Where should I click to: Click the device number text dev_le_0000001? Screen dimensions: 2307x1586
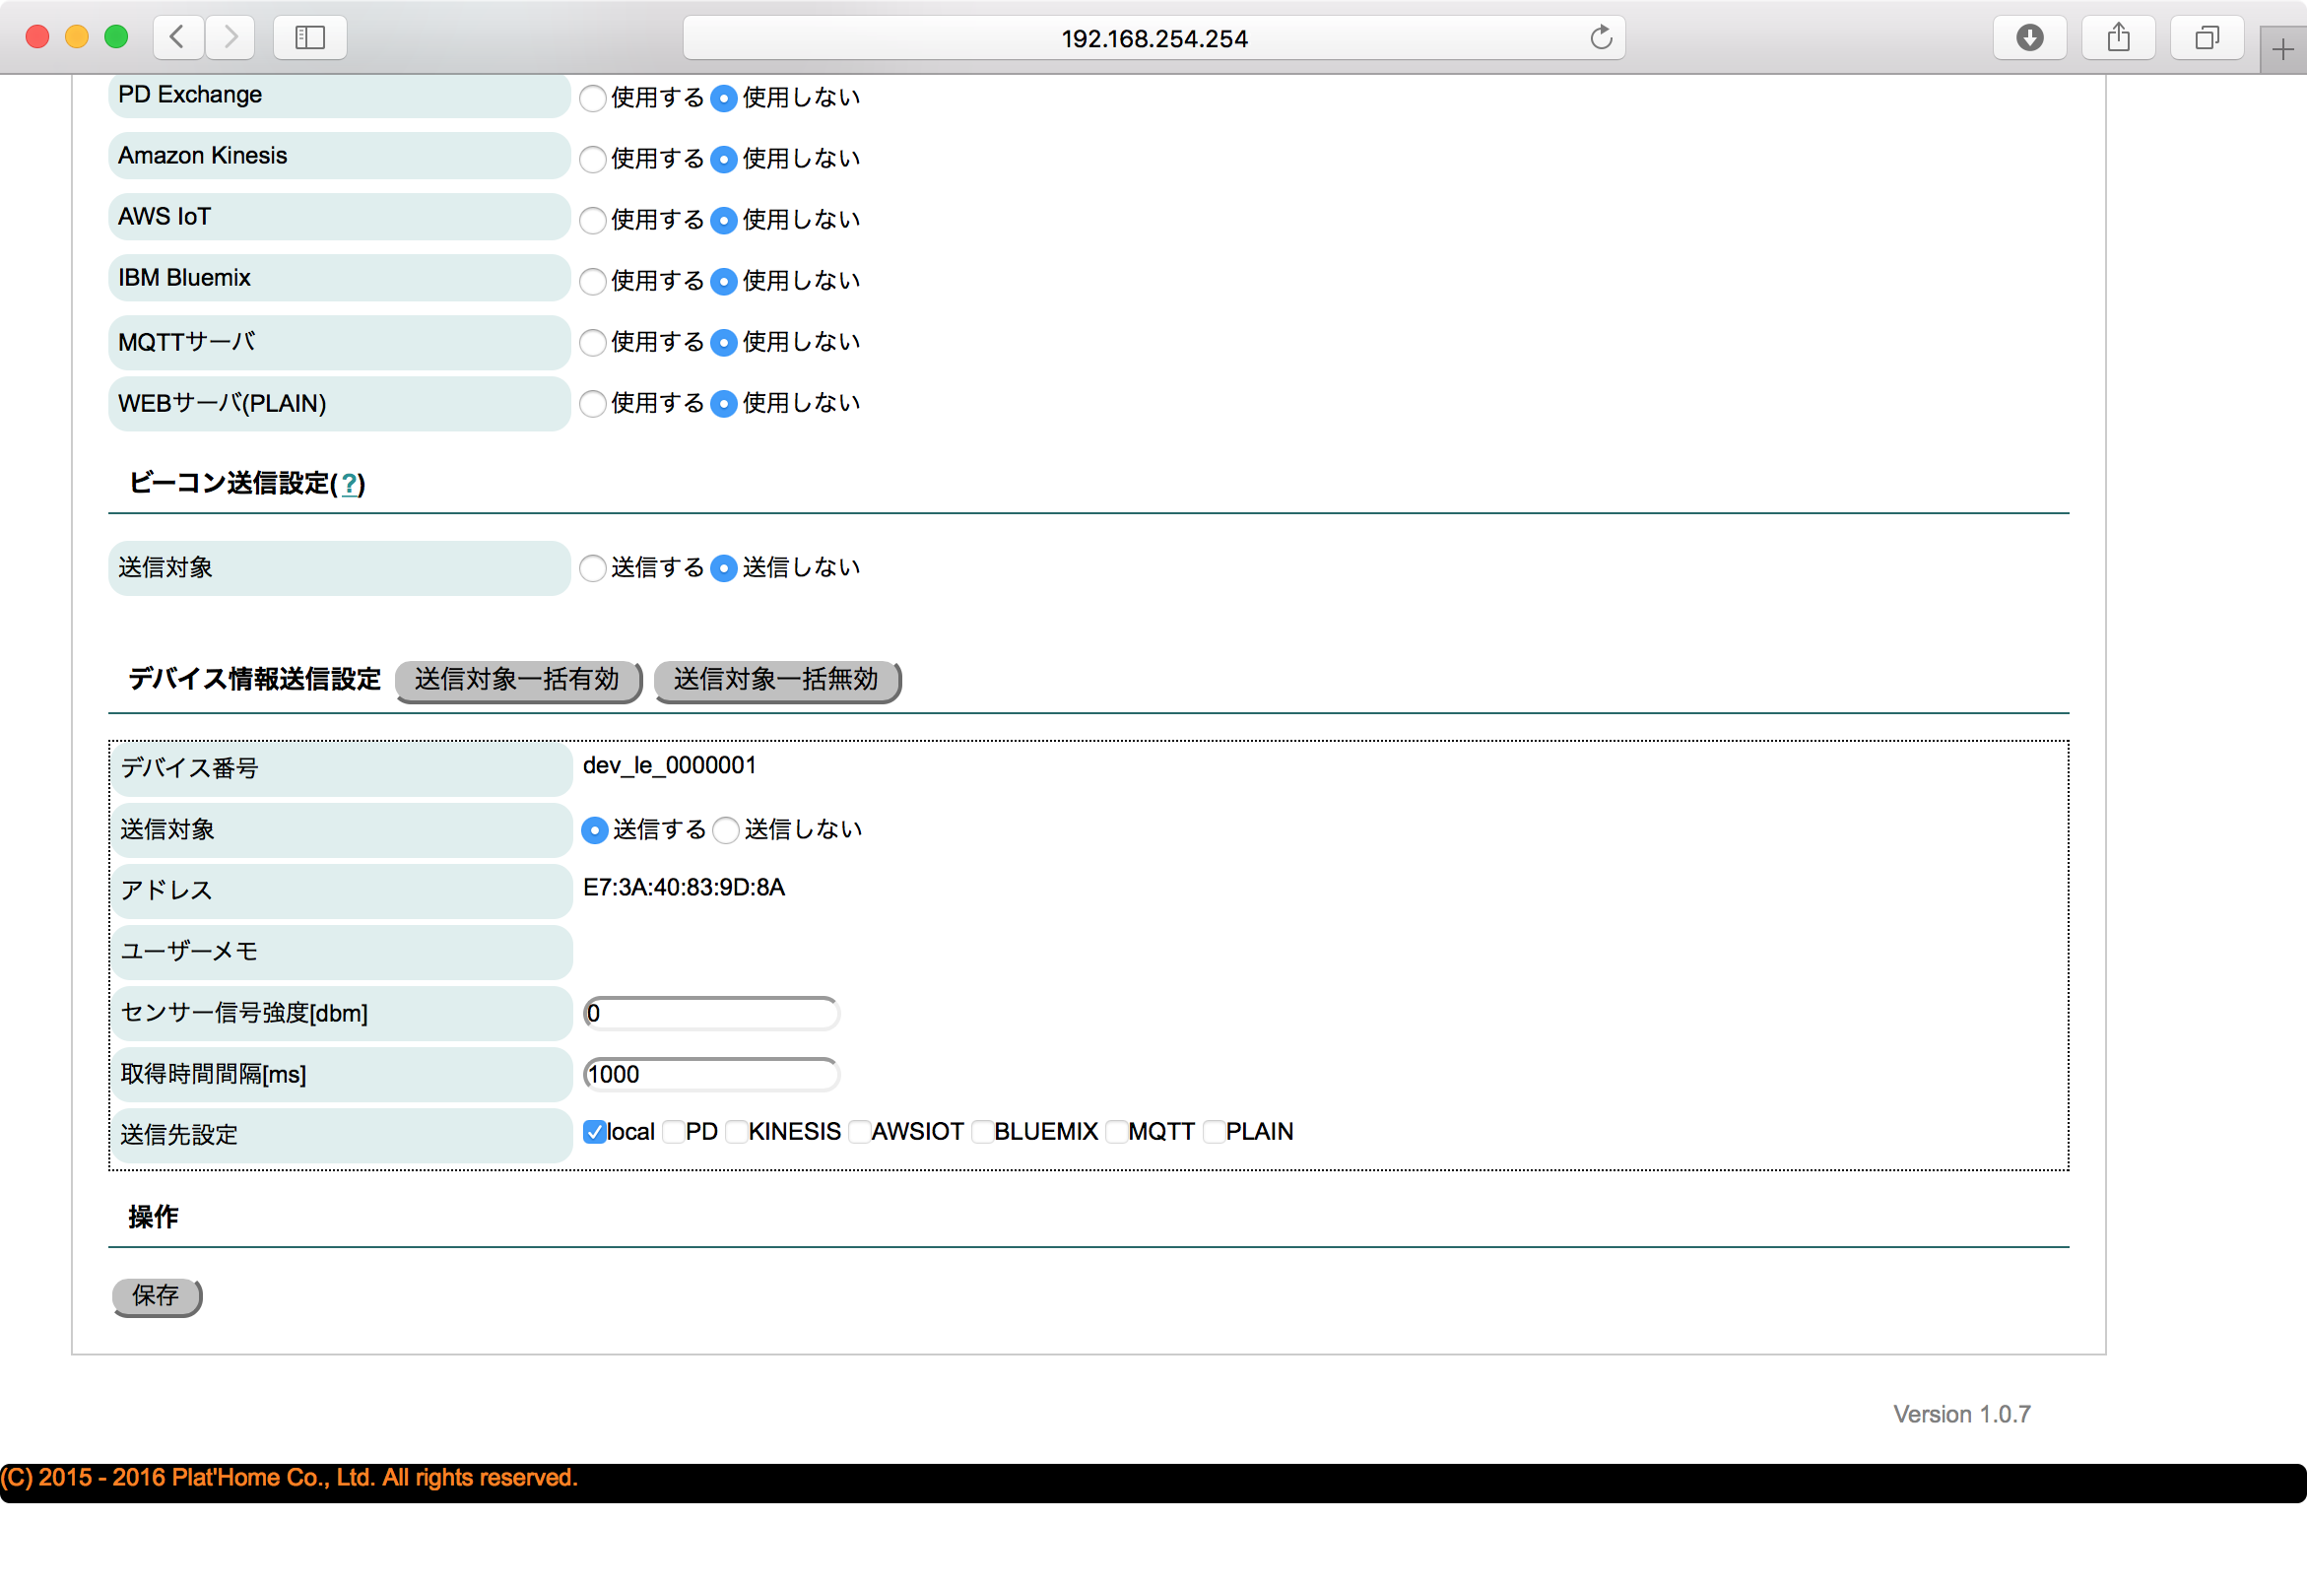click(x=670, y=766)
